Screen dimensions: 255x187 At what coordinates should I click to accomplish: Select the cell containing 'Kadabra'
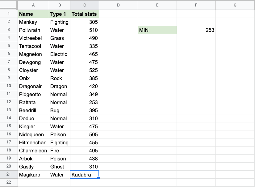point(85,175)
